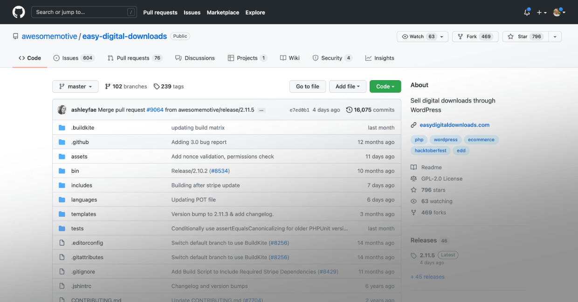Click Explore in the top navigation

click(255, 13)
